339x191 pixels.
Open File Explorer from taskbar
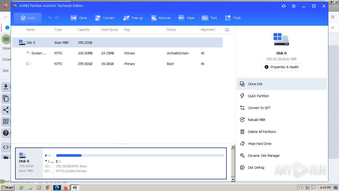[30, 188]
